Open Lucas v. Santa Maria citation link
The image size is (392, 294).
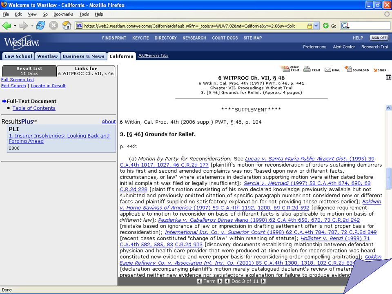[310, 159]
